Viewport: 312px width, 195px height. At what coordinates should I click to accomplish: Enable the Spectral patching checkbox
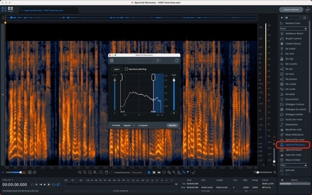(x=126, y=69)
